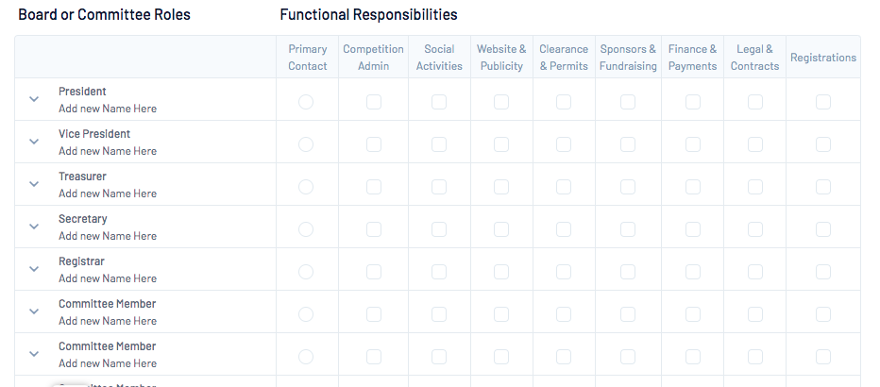The width and height of the screenshot is (880, 387).
Task: Expand the President role row chevron
Action: tap(34, 99)
